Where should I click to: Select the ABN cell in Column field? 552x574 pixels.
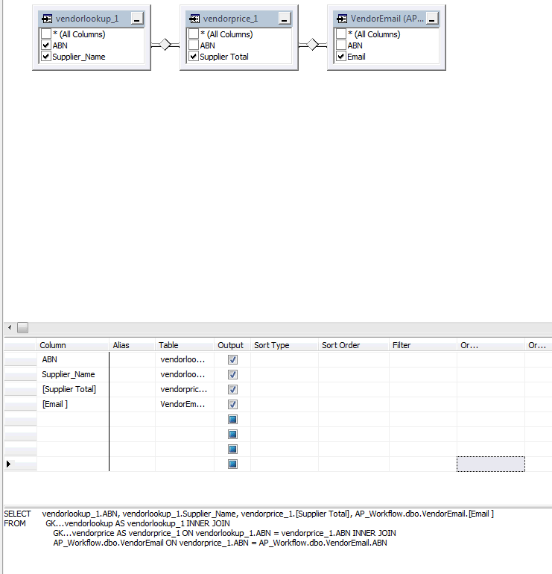click(73, 359)
